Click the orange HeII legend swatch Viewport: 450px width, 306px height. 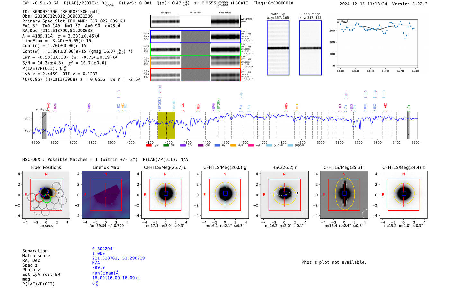tap(233, 145)
